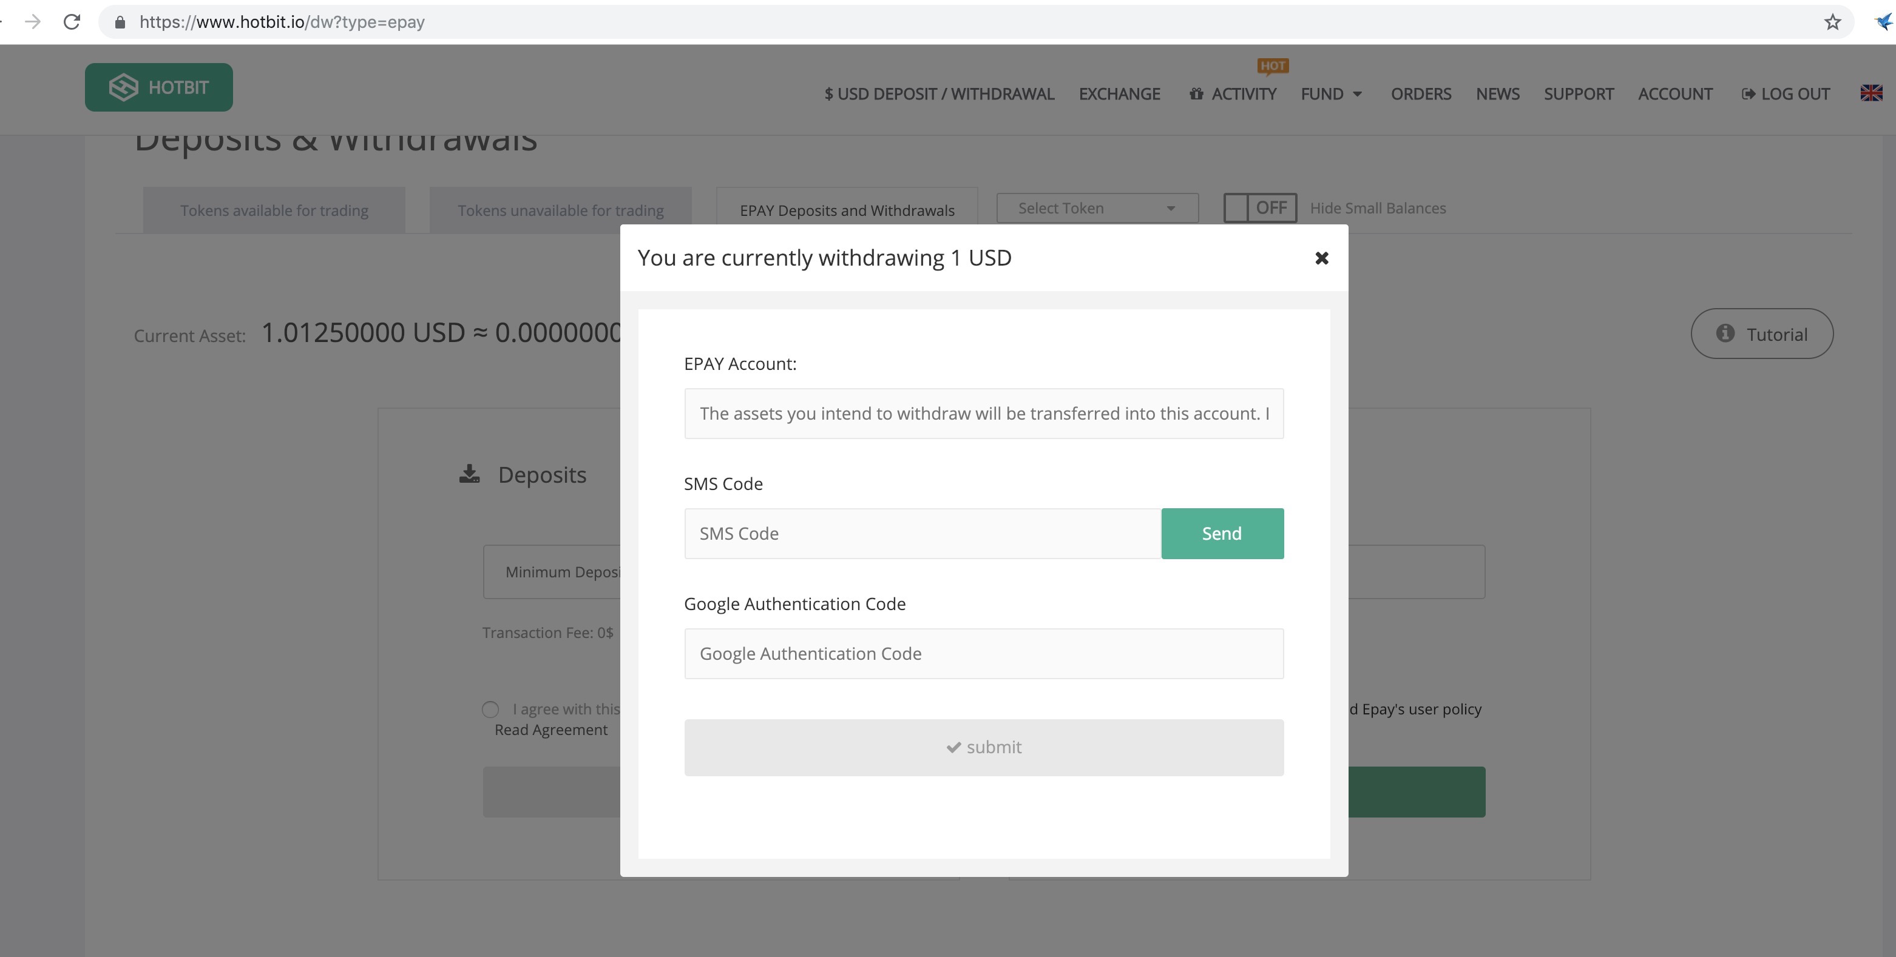This screenshot has height=957, width=1896.
Task: Select EPAY Deposits and Withdrawals tab
Action: pyautogui.click(x=847, y=210)
